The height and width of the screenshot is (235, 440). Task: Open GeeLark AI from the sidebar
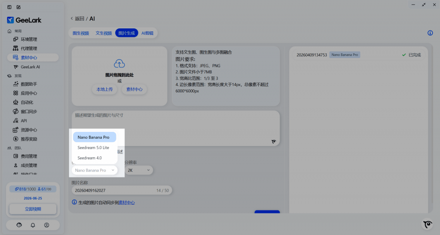click(30, 67)
